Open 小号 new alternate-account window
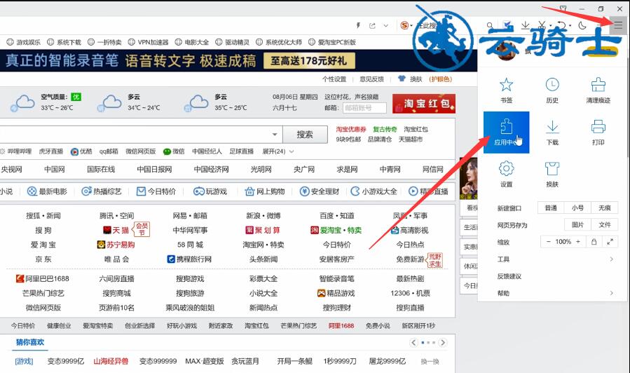630x373 pixels. point(577,208)
